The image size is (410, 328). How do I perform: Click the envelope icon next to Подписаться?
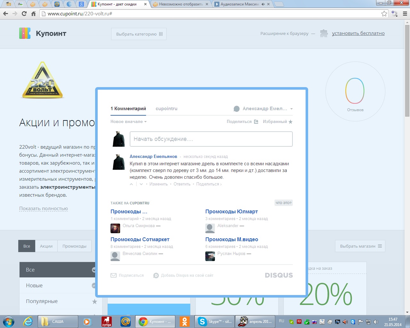point(113,275)
